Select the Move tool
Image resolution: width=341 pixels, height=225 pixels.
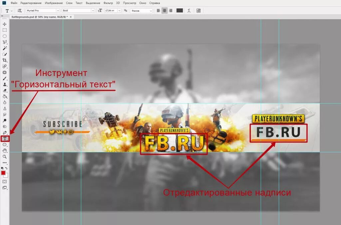[5, 24]
